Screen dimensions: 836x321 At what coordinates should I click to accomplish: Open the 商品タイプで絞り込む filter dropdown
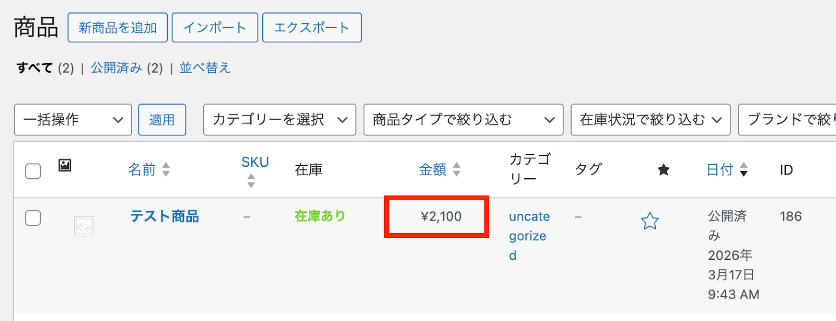(x=463, y=120)
